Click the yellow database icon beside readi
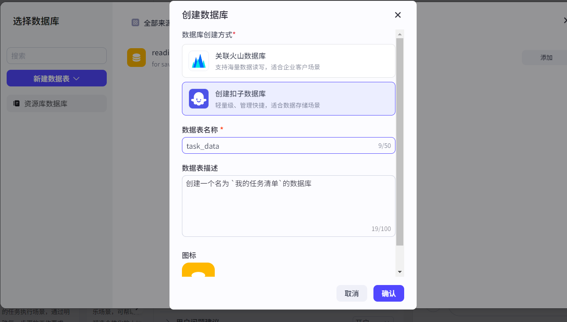The width and height of the screenshot is (567, 322). 136,57
